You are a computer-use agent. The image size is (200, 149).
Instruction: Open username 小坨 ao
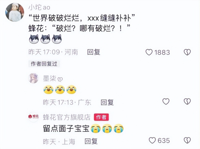pyautogui.click(x=39, y=7)
